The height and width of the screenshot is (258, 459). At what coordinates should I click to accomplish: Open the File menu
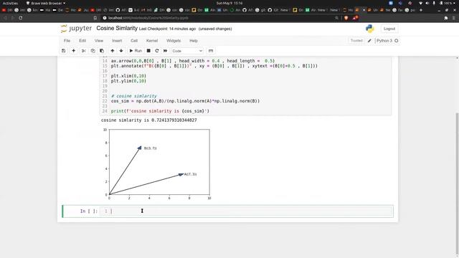tap(67, 41)
